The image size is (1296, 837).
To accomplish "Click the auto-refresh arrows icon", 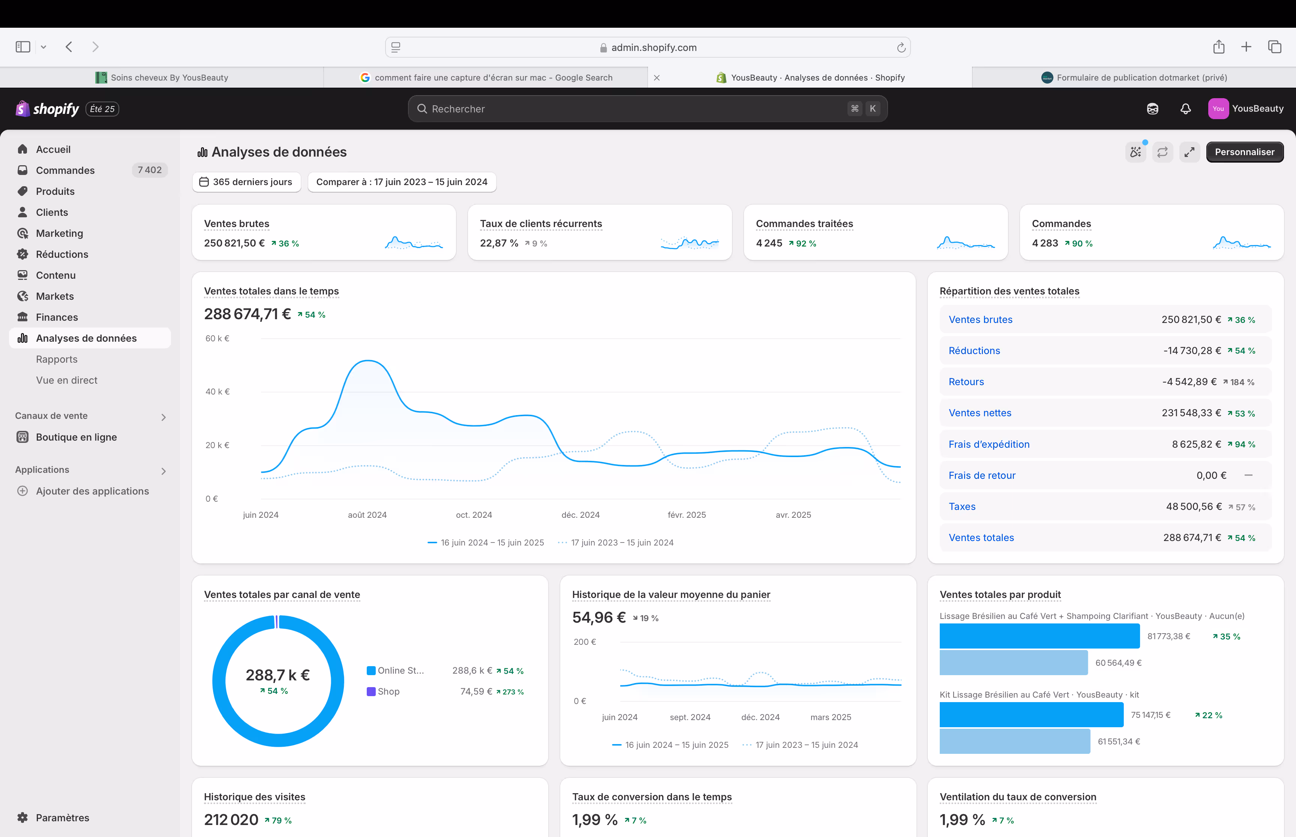I will [x=1162, y=152].
